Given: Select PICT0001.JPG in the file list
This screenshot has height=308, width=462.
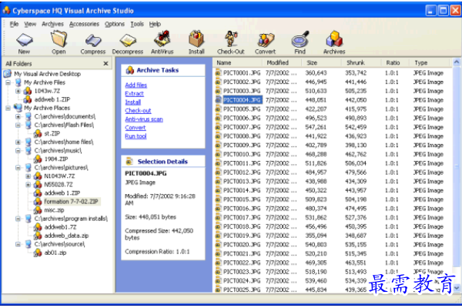Looking at the screenshot, I should (x=242, y=73).
